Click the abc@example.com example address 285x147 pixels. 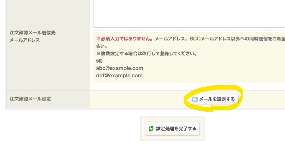click(x=120, y=68)
